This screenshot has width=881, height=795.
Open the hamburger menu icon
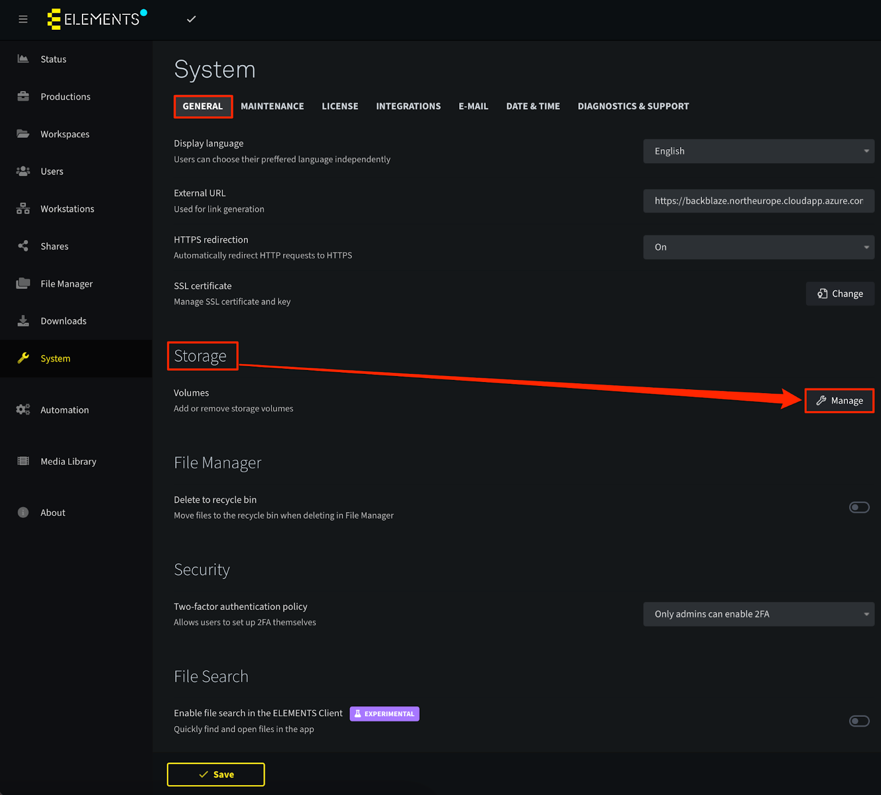23,19
